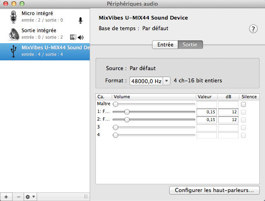Select the Sortie tab
Image resolution: width=265 pixels, height=201 pixels.
coord(190,45)
